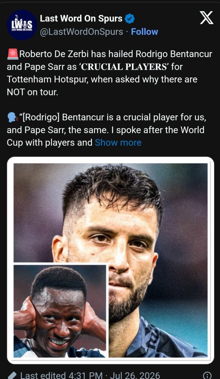View the Last edited 4:31 PM timestamp
220x379 pixels.
pos(61,375)
